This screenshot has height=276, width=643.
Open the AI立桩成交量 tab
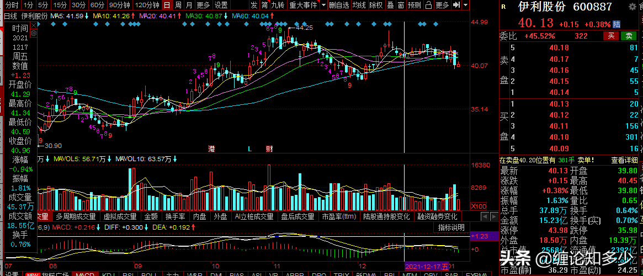click(254, 216)
